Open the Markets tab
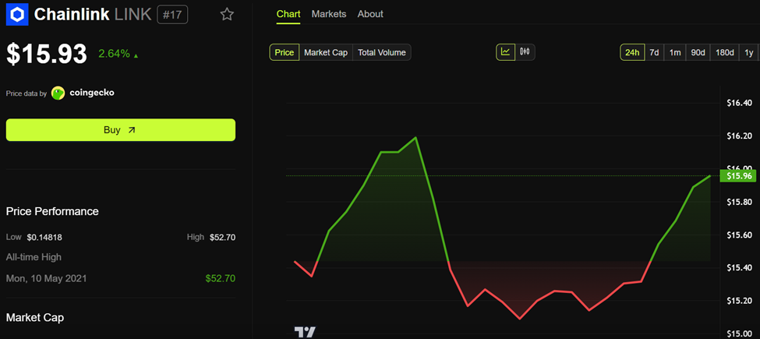The image size is (760, 339). point(329,14)
